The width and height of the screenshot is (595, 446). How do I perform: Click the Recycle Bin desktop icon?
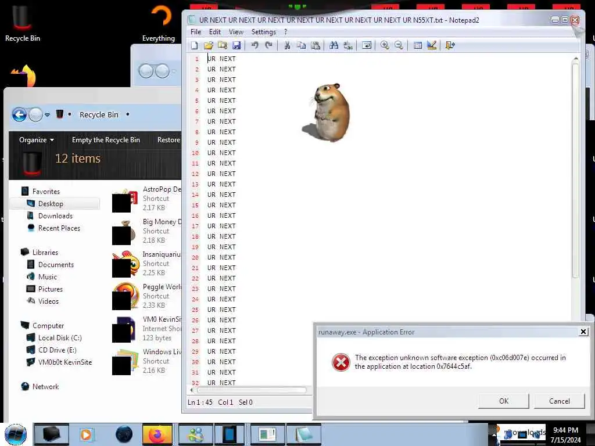coord(22,23)
